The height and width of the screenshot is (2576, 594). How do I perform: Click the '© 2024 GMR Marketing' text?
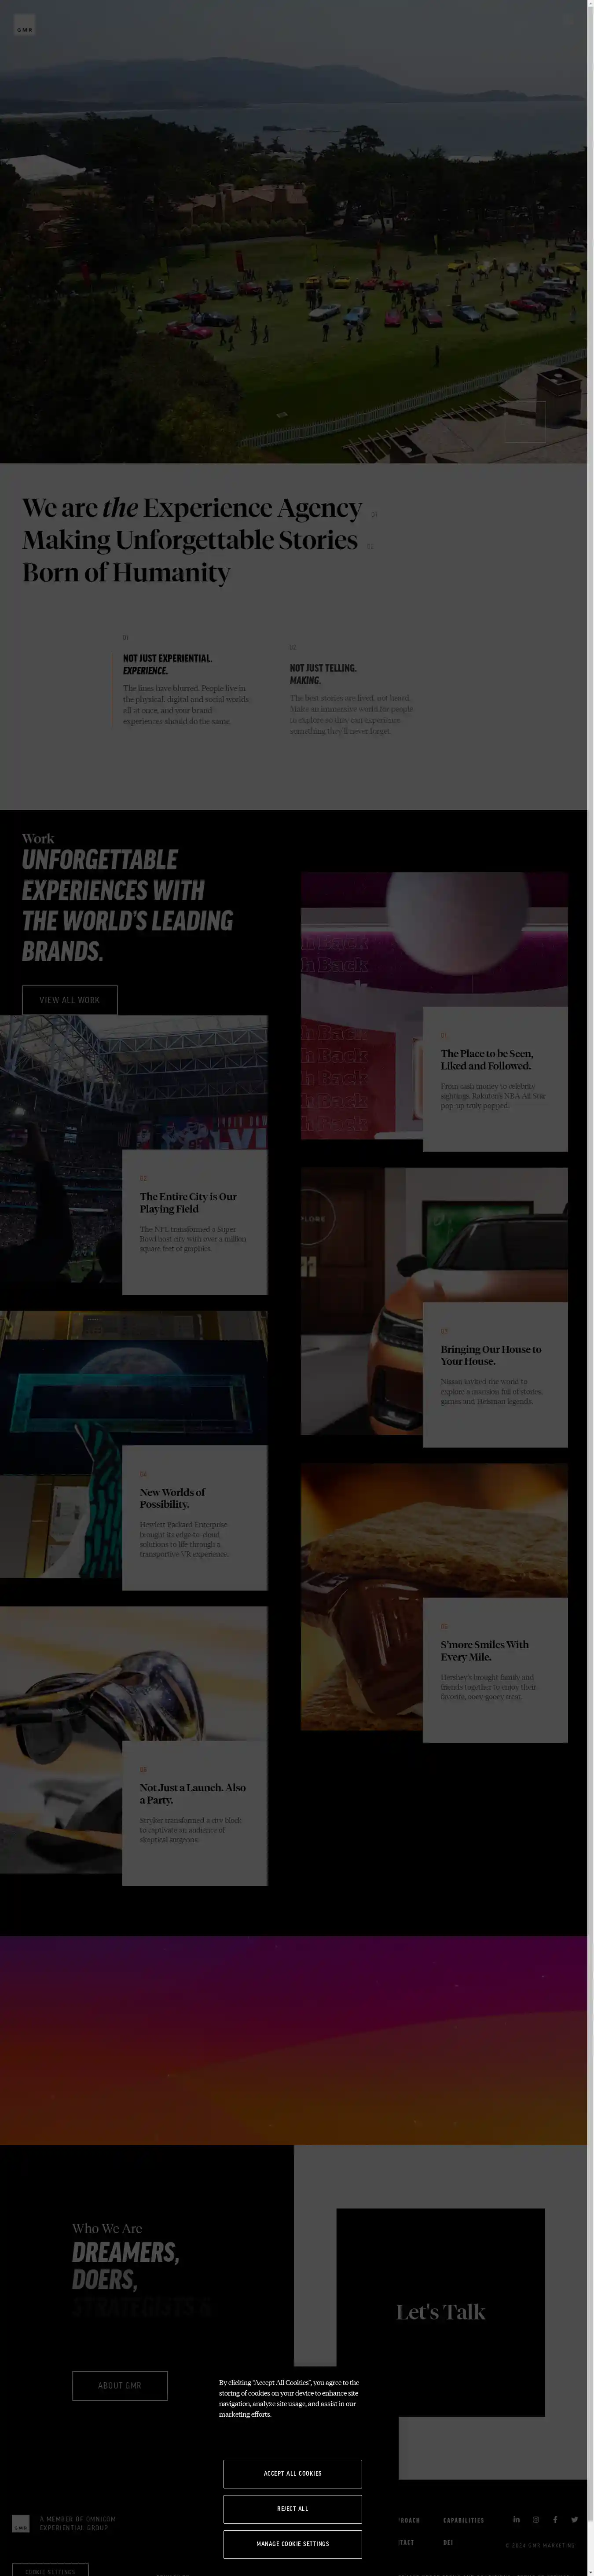pos(540,2545)
